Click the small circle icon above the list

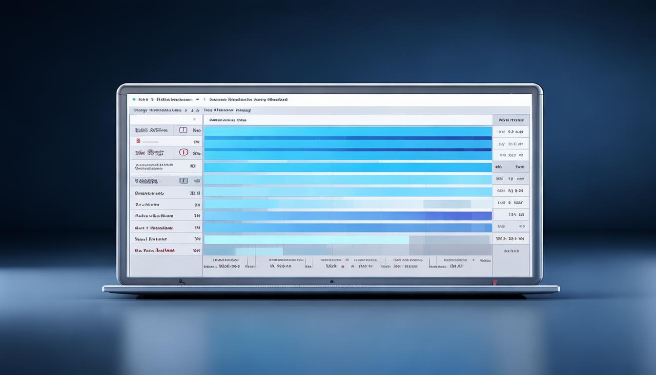pos(194,119)
